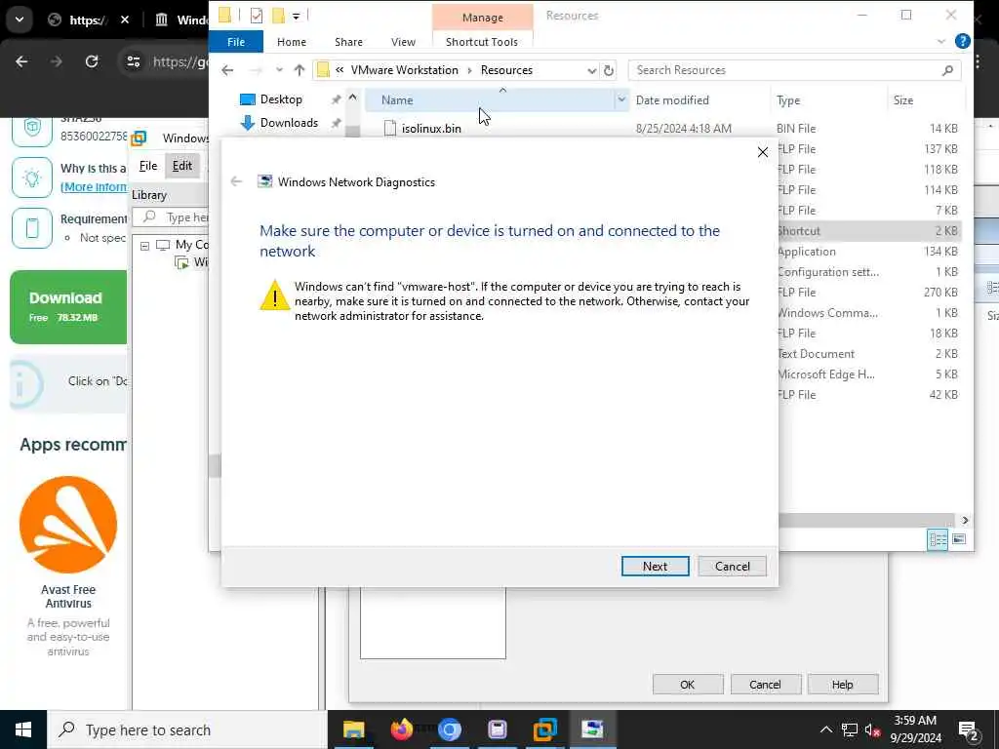Viewport: 999px width, 749px height.
Task: Click the New folder quick access icon
Action: pos(278,16)
